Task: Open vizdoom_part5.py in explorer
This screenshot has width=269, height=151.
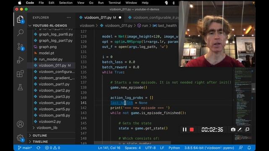Action: 54,109
